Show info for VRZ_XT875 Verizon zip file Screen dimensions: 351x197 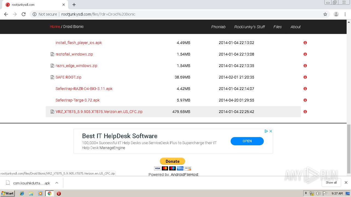(305, 112)
